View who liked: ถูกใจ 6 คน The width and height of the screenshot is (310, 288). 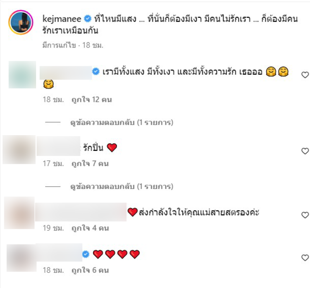[x=90, y=270]
